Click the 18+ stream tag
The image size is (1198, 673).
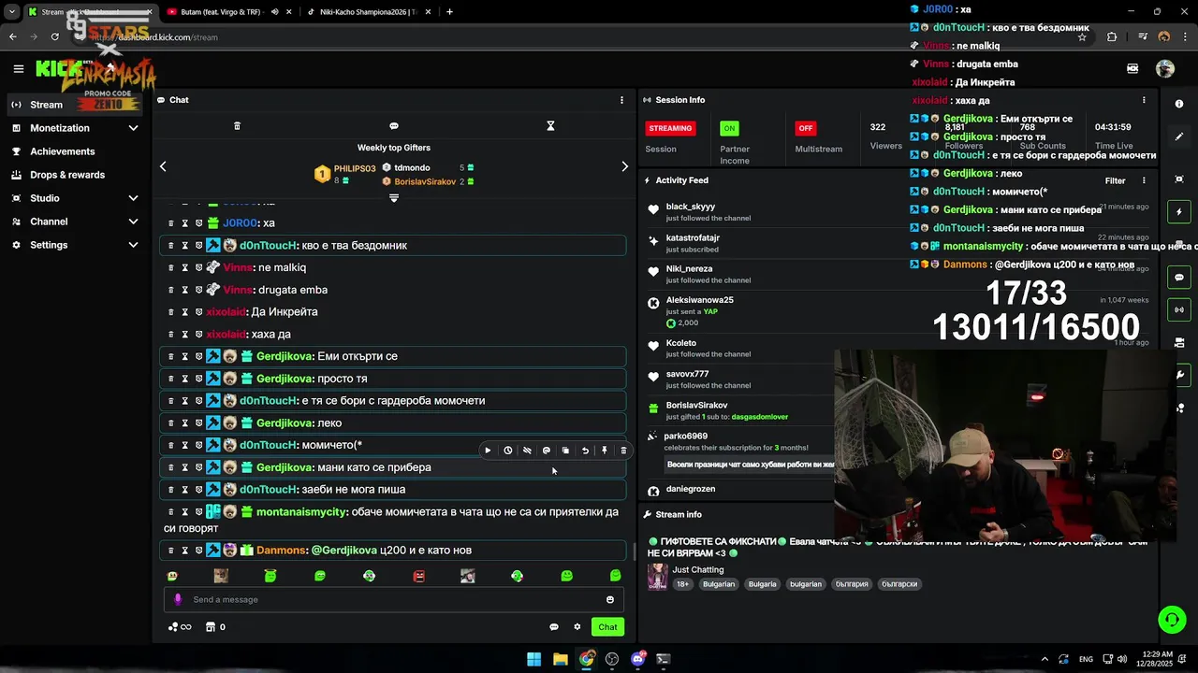click(x=683, y=584)
